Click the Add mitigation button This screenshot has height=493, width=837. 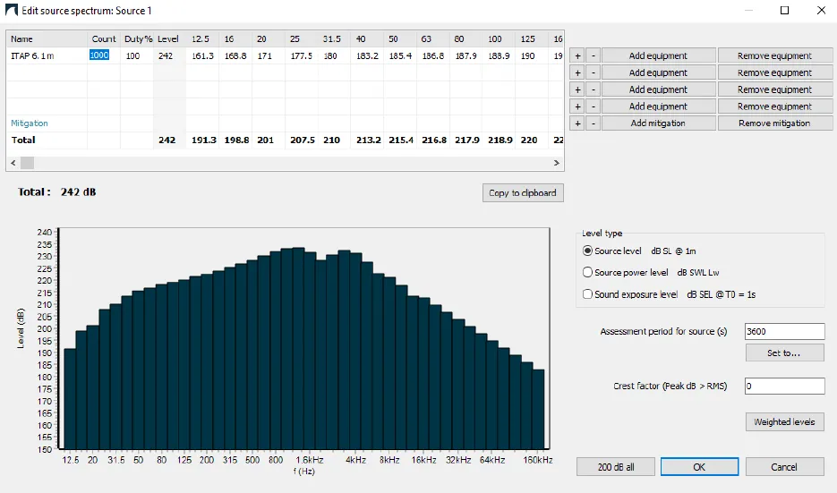coord(658,123)
